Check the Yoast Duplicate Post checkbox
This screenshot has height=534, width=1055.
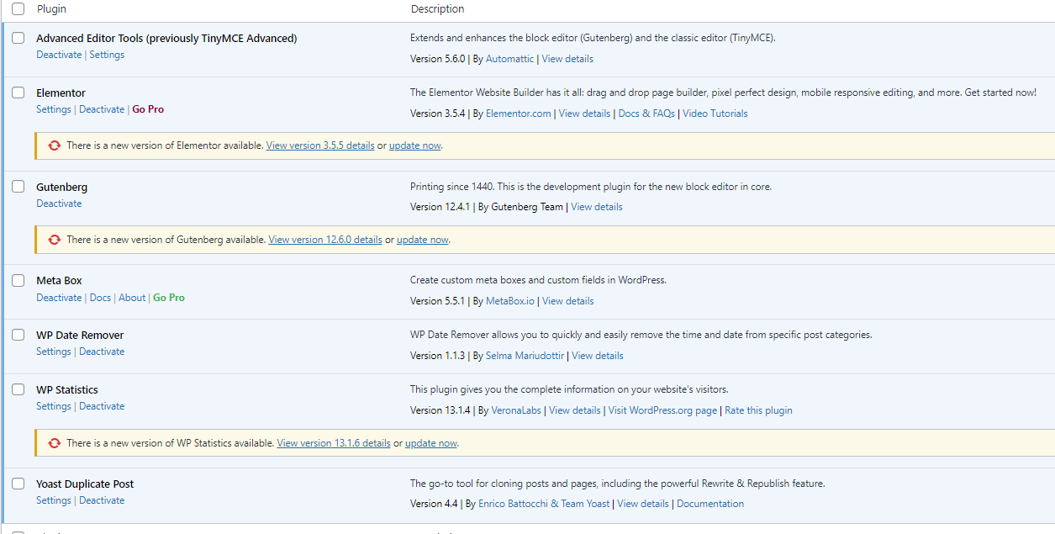pyautogui.click(x=18, y=484)
